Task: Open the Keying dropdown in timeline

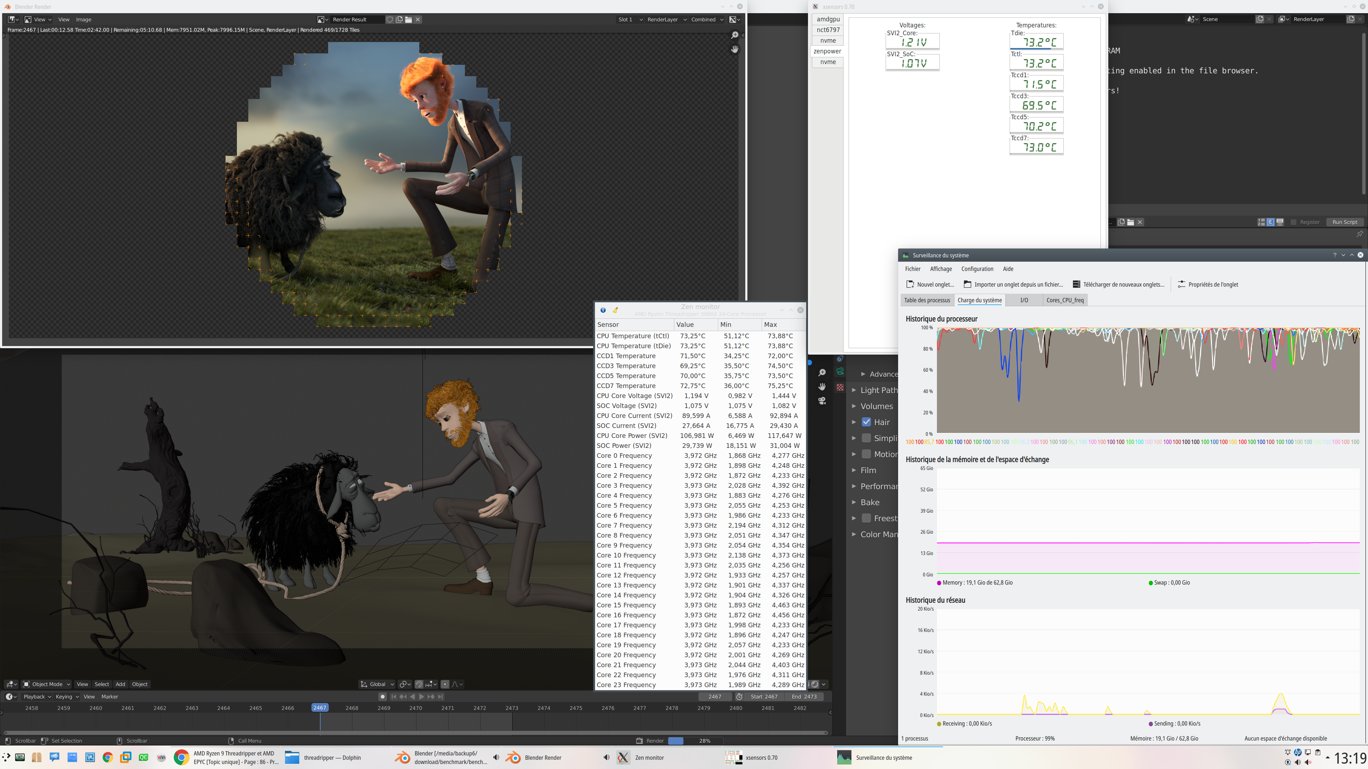Action: point(67,697)
